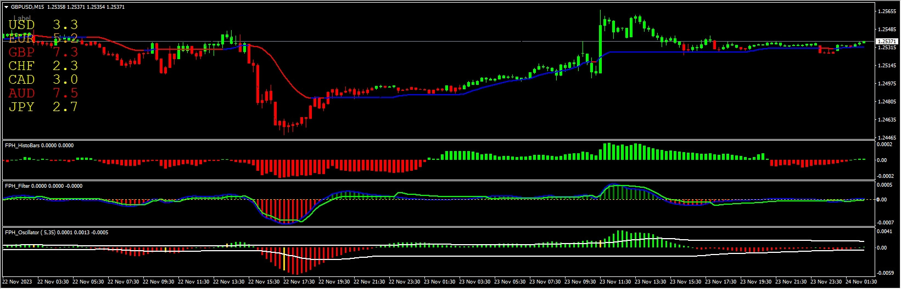Image resolution: width=901 pixels, height=289 pixels.
Task: Select the GBP 7.3 strength label
Action: click(x=43, y=52)
